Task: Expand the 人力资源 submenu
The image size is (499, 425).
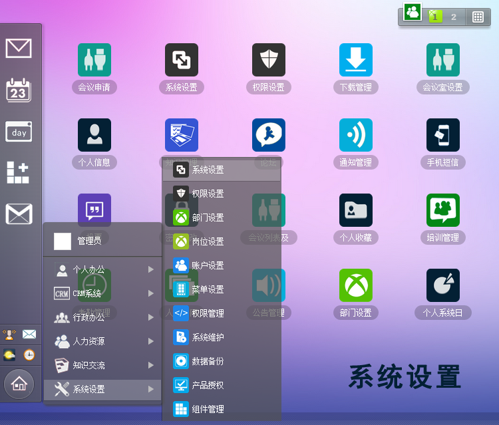Action: tap(102, 341)
